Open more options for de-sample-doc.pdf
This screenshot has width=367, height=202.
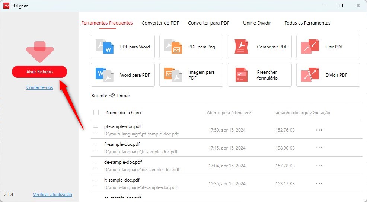[x=319, y=166]
